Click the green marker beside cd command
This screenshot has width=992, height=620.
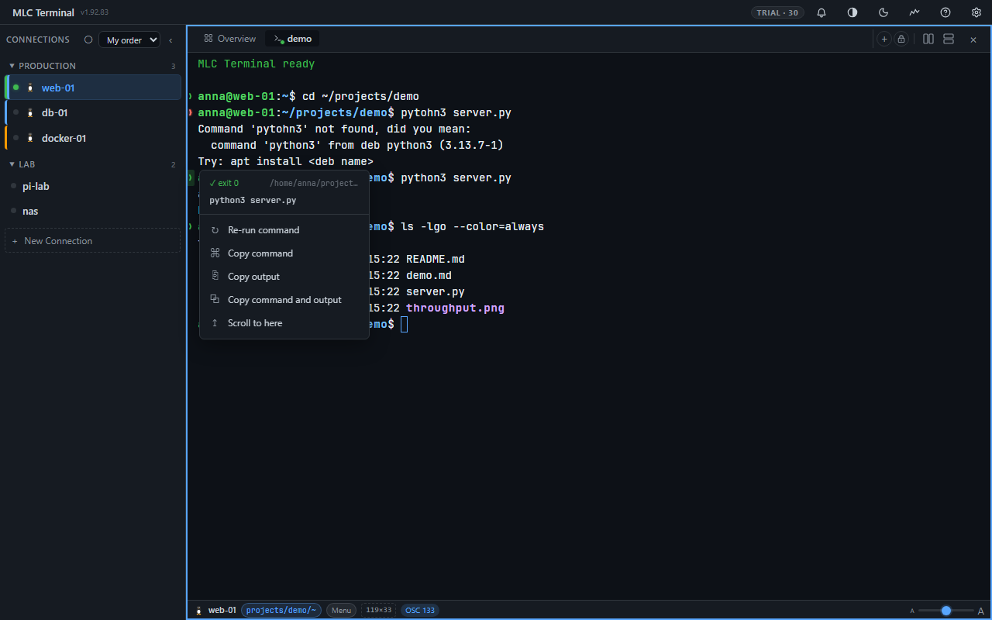click(x=190, y=97)
